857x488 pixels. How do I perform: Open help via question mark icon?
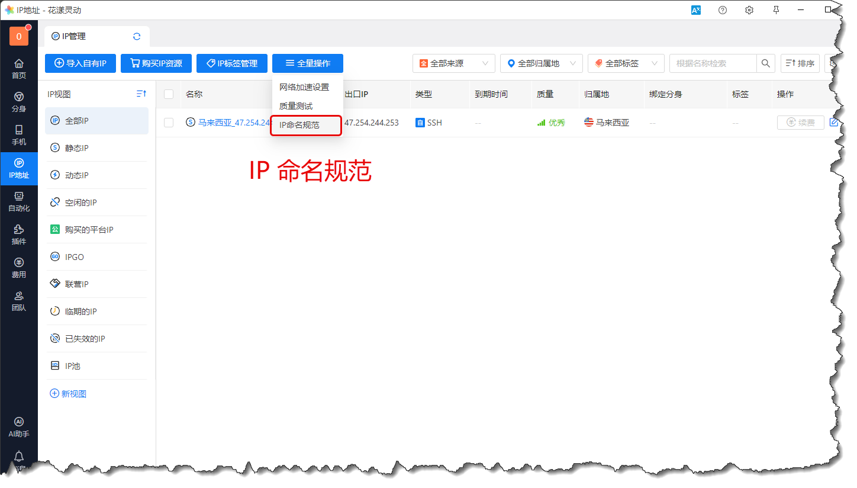coord(723,10)
